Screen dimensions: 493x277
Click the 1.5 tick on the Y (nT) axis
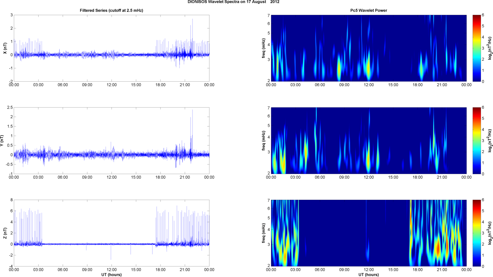[x=10, y=126]
